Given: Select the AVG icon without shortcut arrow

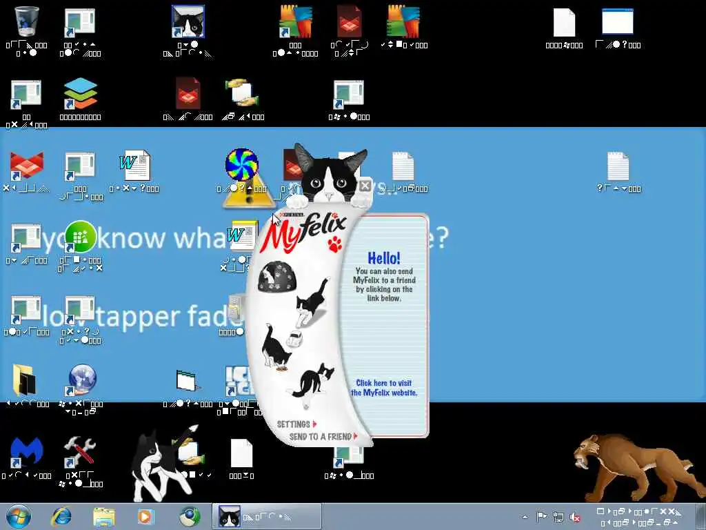Looking at the screenshot, I should coord(403,21).
